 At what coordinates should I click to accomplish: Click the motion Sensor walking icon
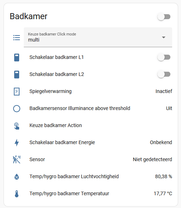tap(17, 159)
